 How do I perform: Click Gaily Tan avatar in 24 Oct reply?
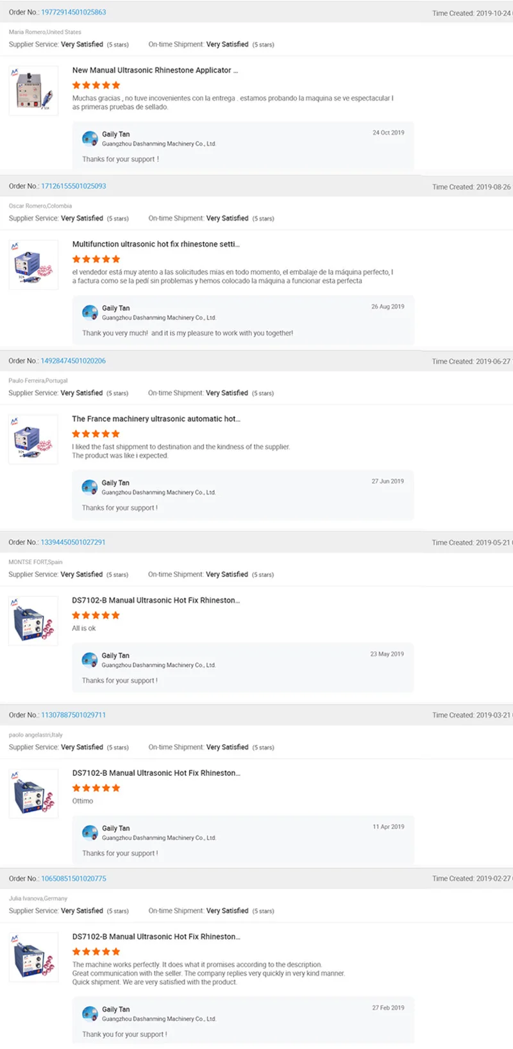(x=90, y=138)
